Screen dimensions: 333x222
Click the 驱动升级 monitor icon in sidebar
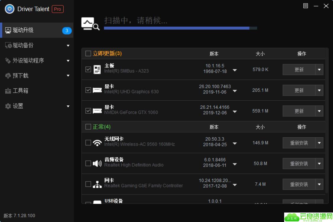[8, 30]
